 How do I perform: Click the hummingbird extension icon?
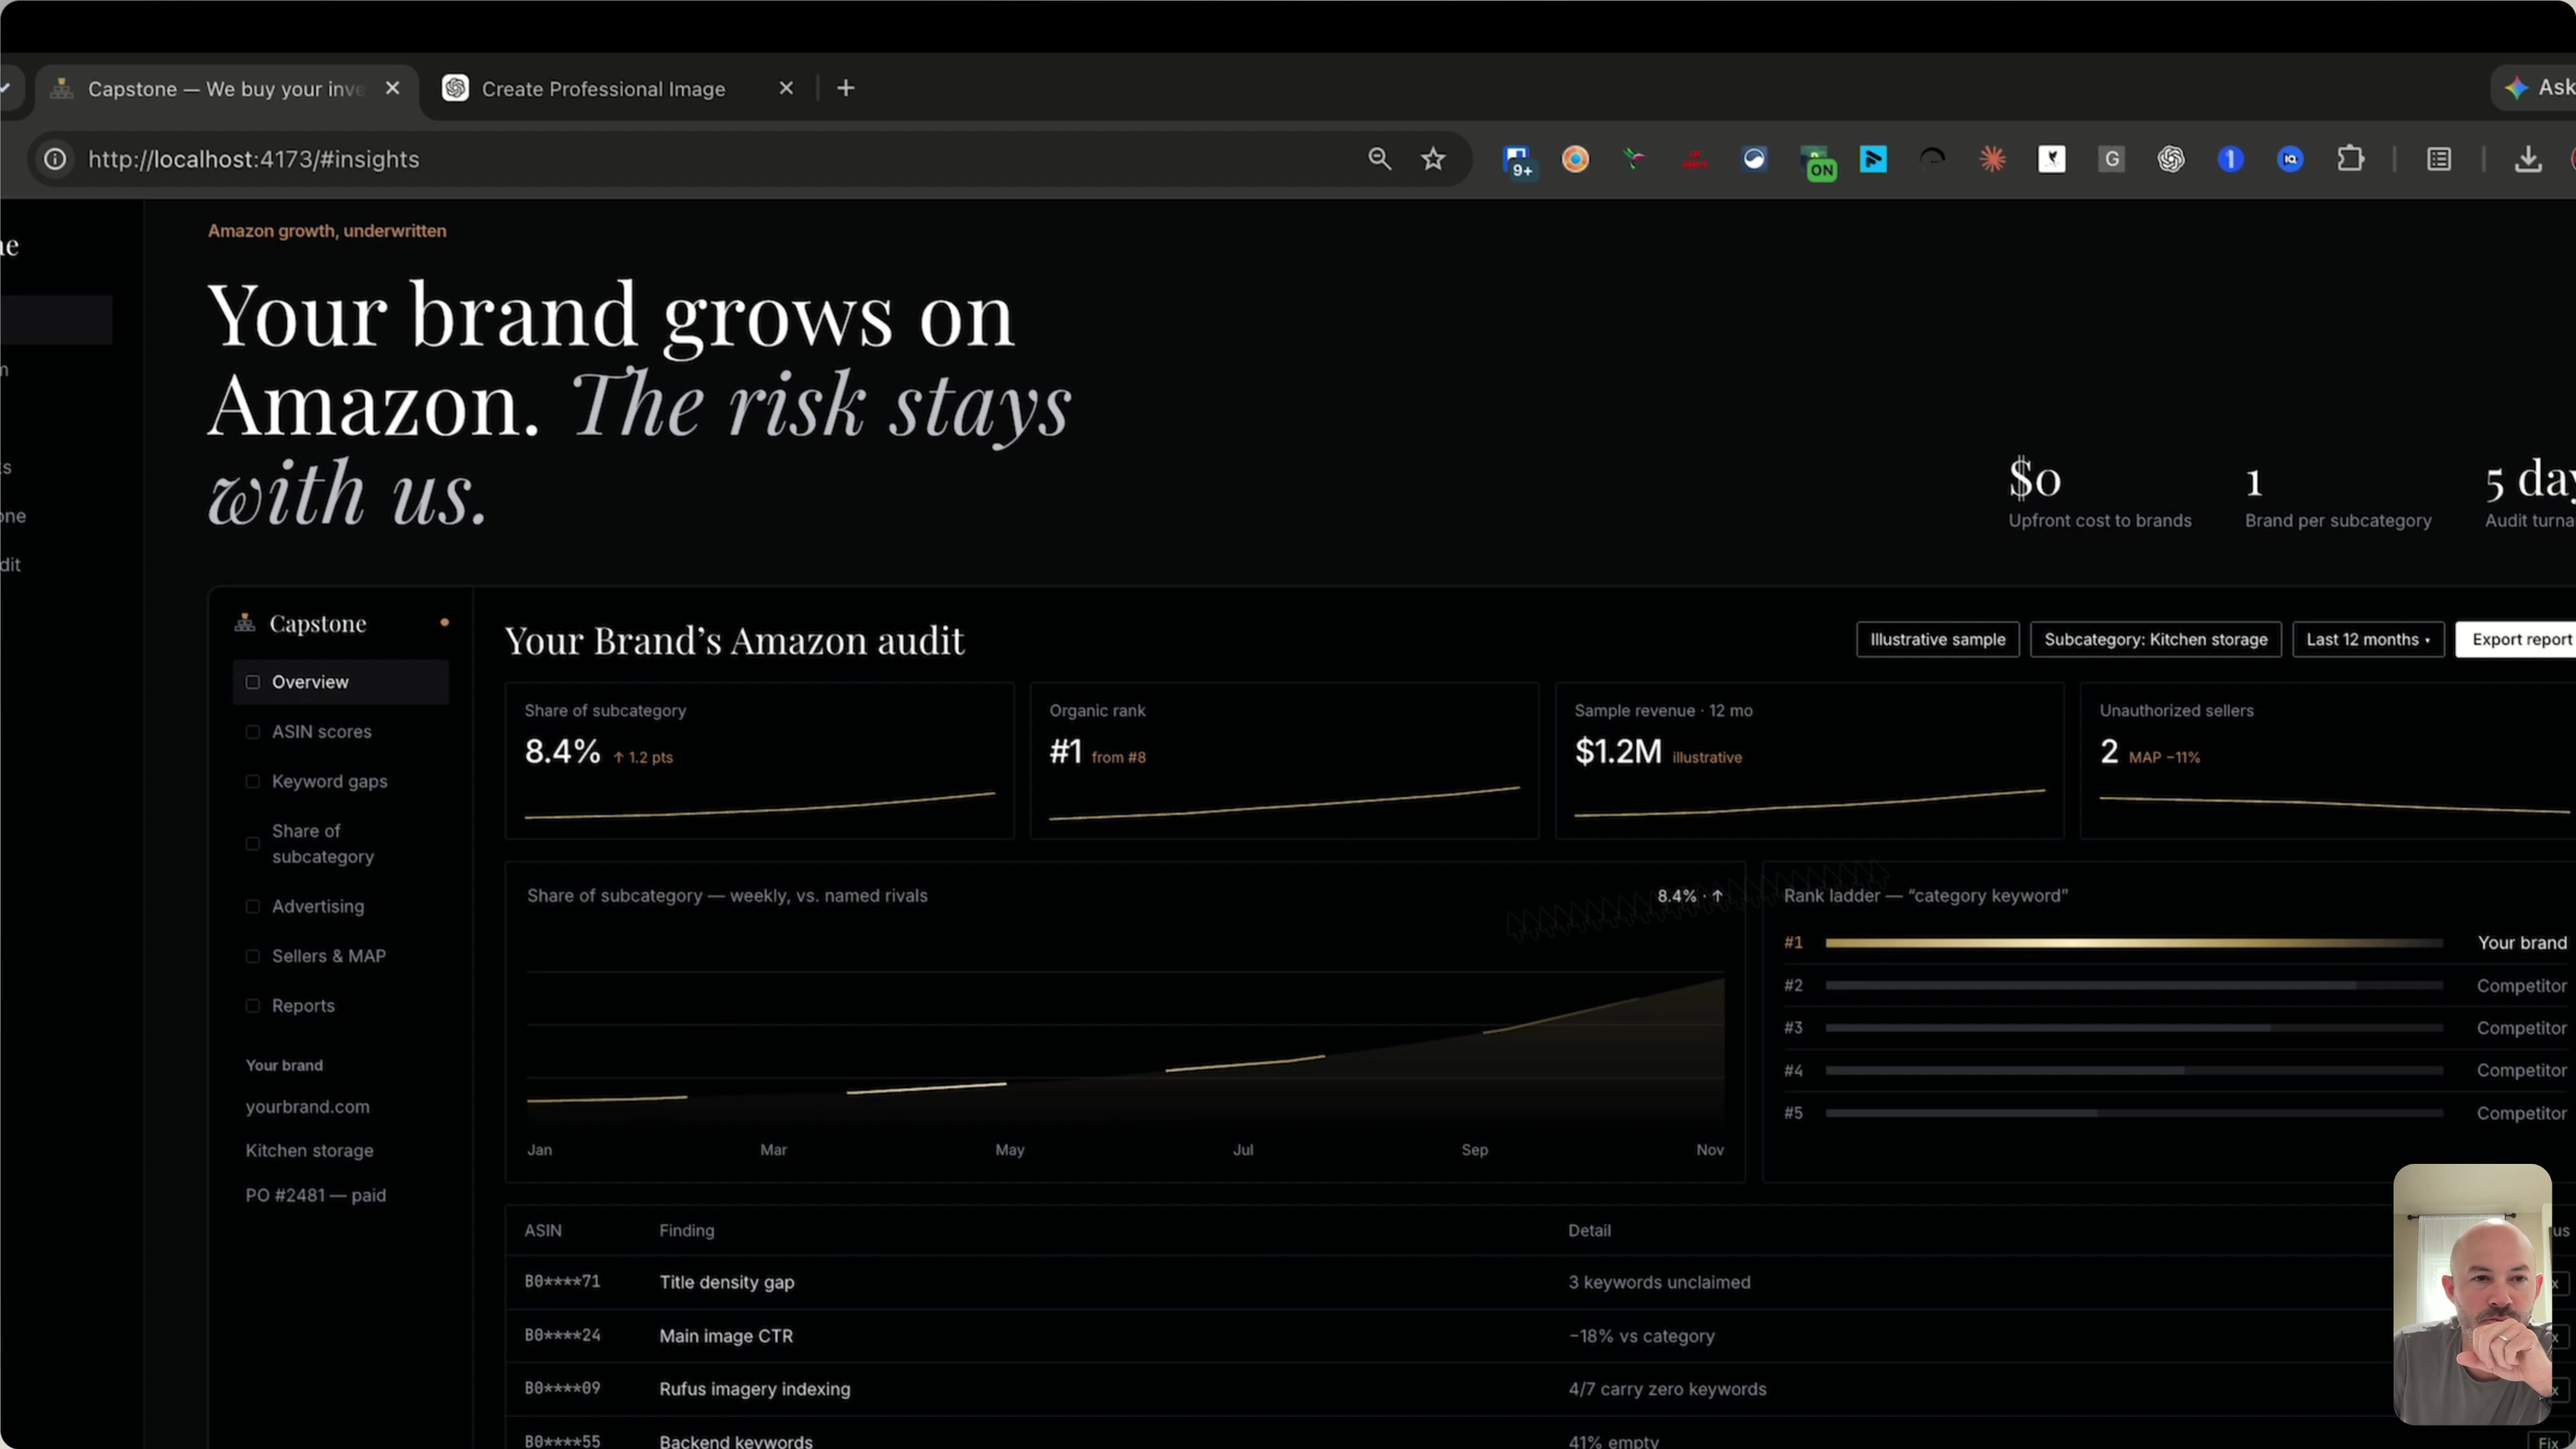pos(1635,159)
